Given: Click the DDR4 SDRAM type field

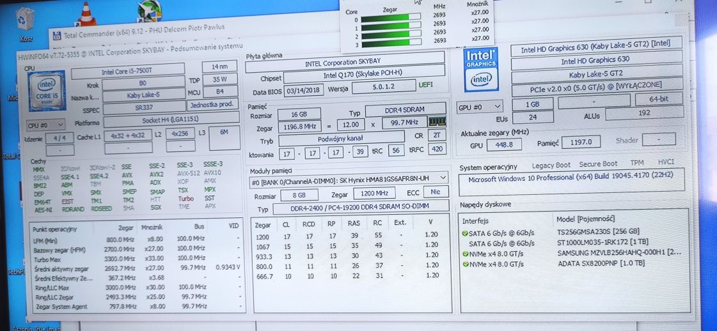Looking at the screenshot, I should click(x=406, y=109).
